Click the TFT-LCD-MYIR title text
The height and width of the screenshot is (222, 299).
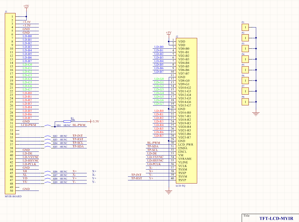click(x=277, y=218)
